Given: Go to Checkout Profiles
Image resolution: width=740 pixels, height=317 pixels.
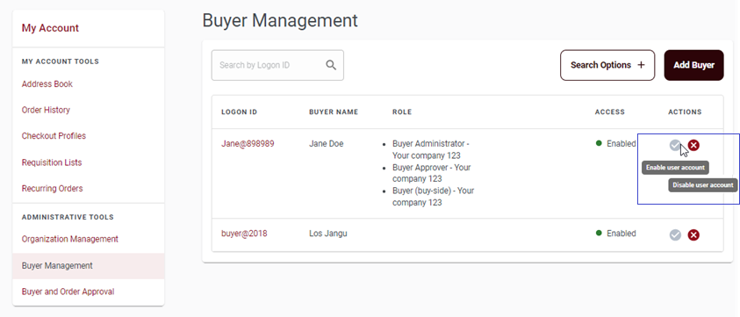Looking at the screenshot, I should click(54, 136).
